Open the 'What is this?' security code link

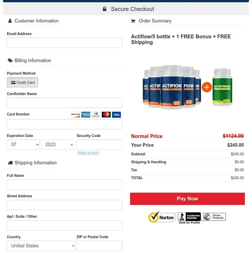coord(88,153)
